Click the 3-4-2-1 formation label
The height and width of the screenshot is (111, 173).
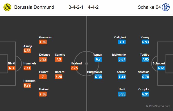[x=76, y=7]
